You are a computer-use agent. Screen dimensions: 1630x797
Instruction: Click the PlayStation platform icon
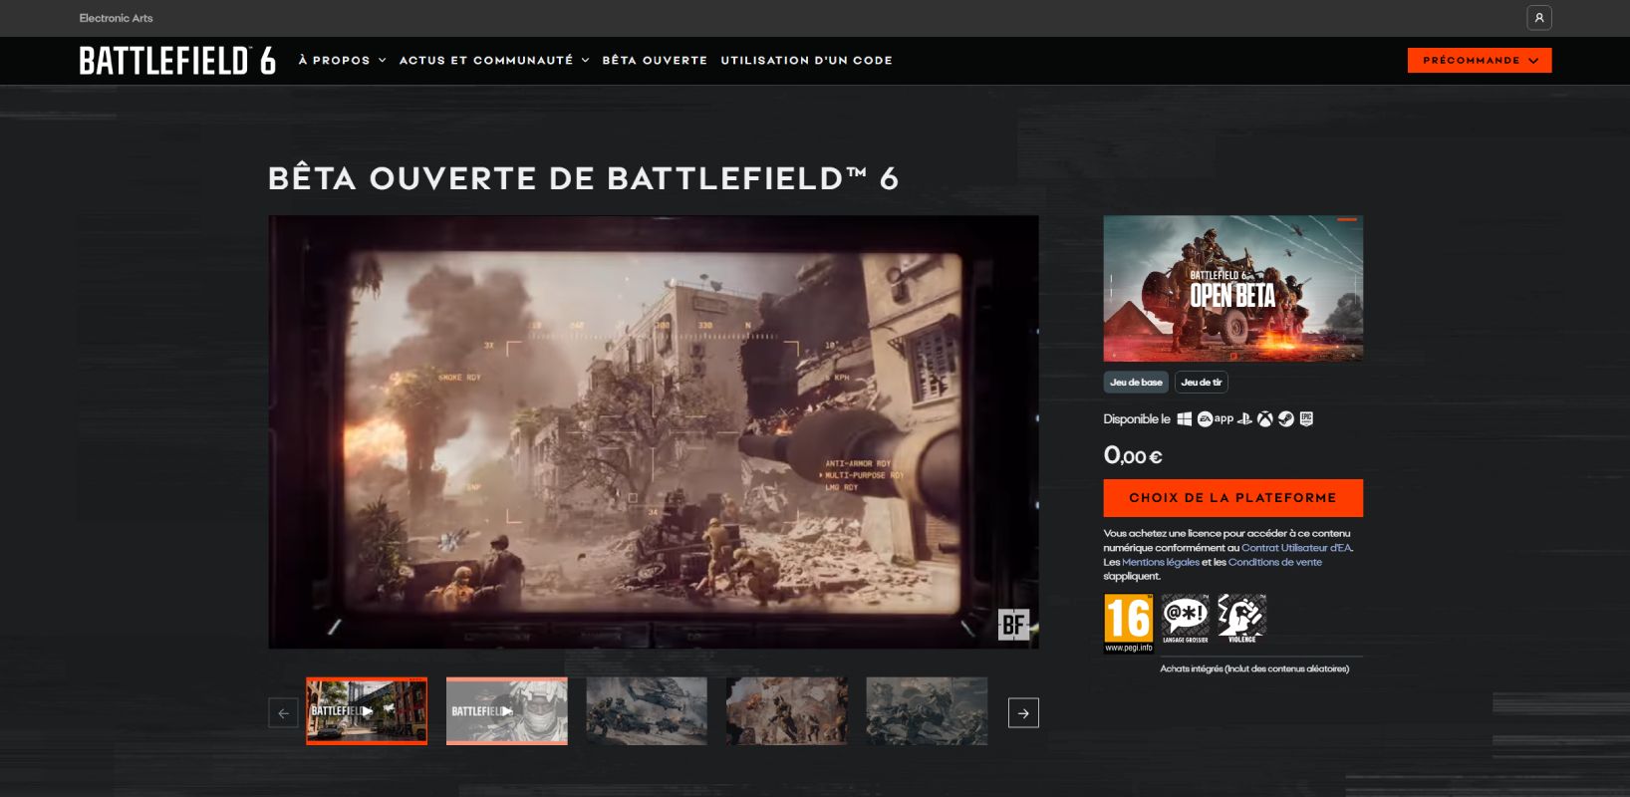tap(1244, 419)
